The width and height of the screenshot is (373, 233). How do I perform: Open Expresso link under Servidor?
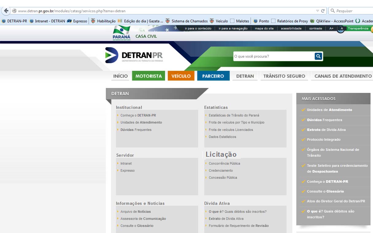tap(128, 170)
